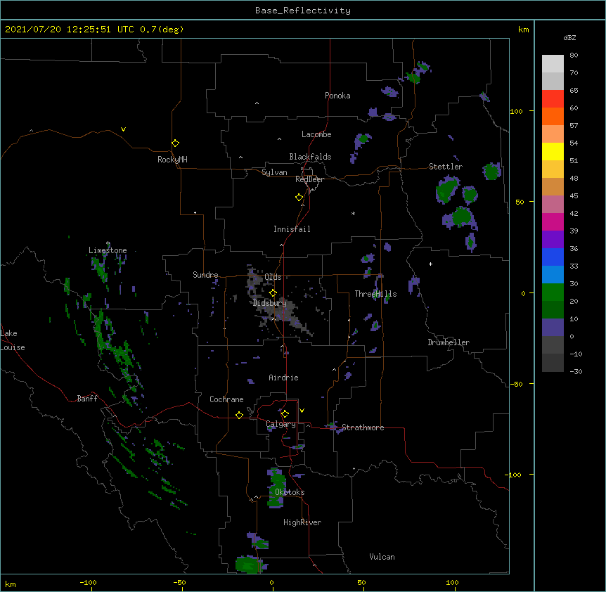Click the -30 value in the dBZ legend

coord(576,372)
